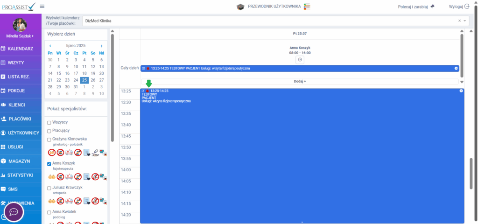Click the megaphone icon next to Polecaj i zarabiaj

[x=432, y=7]
